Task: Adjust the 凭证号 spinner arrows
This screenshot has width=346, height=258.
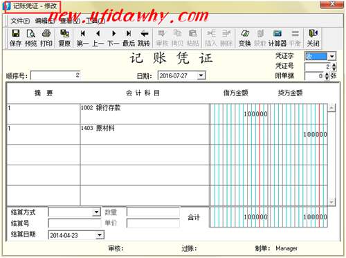Action: [334, 67]
